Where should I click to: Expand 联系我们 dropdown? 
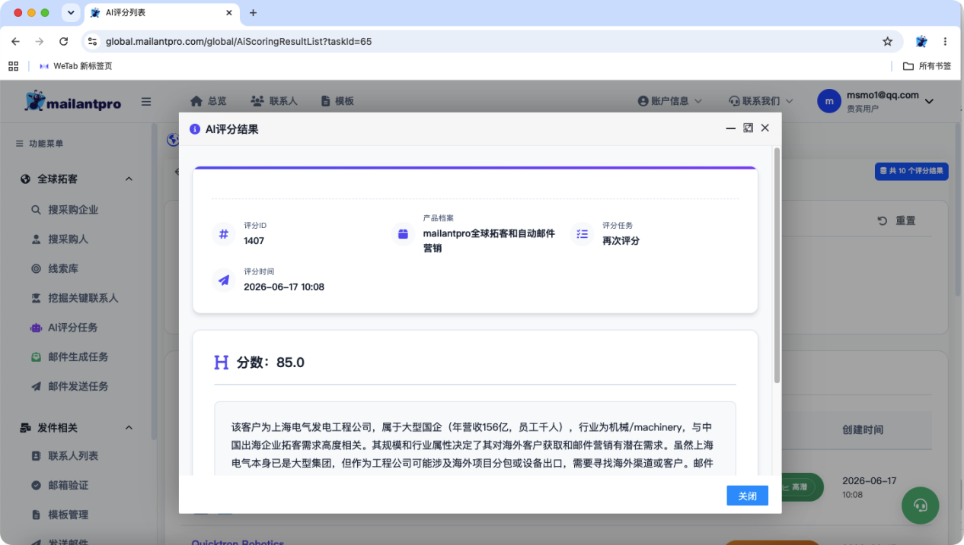coord(761,101)
